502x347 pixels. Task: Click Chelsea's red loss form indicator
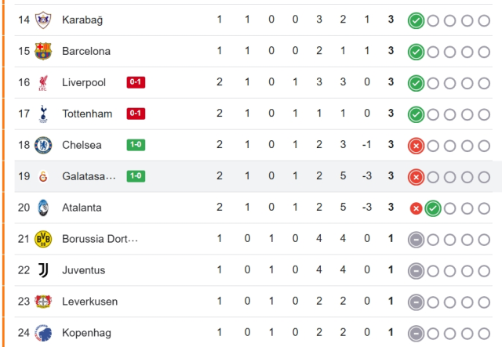(x=416, y=145)
